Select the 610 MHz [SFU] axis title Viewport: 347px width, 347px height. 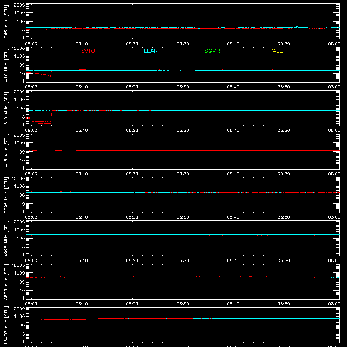pos(6,108)
